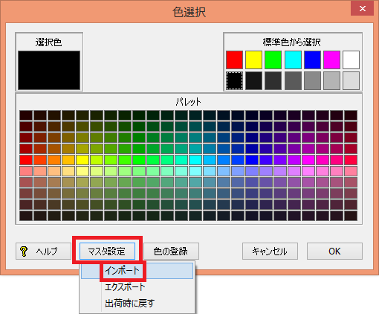Viewport: 379px width, 314px height.
Task: Open the マスタ設定 dropdown button
Action: (107, 251)
